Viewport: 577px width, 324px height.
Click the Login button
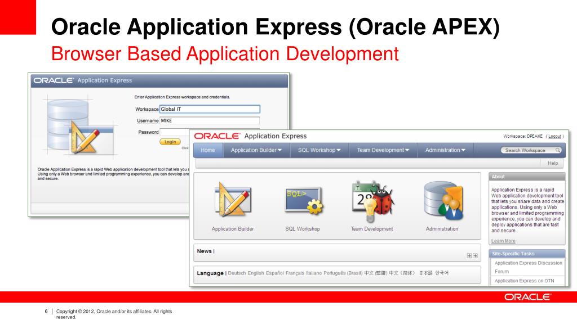(170, 142)
